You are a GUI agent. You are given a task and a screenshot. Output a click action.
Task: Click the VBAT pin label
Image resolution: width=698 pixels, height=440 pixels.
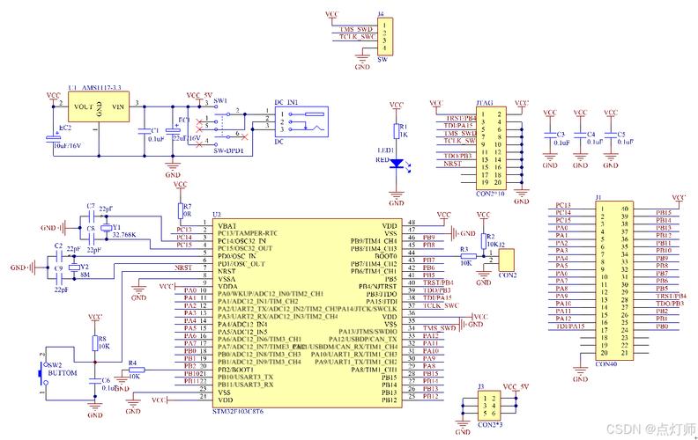point(227,226)
